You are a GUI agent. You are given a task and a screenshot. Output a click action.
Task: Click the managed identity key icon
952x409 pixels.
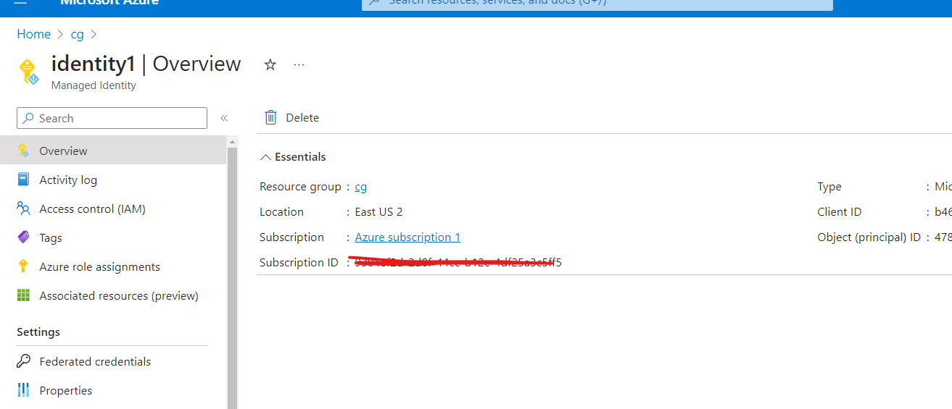[28, 72]
